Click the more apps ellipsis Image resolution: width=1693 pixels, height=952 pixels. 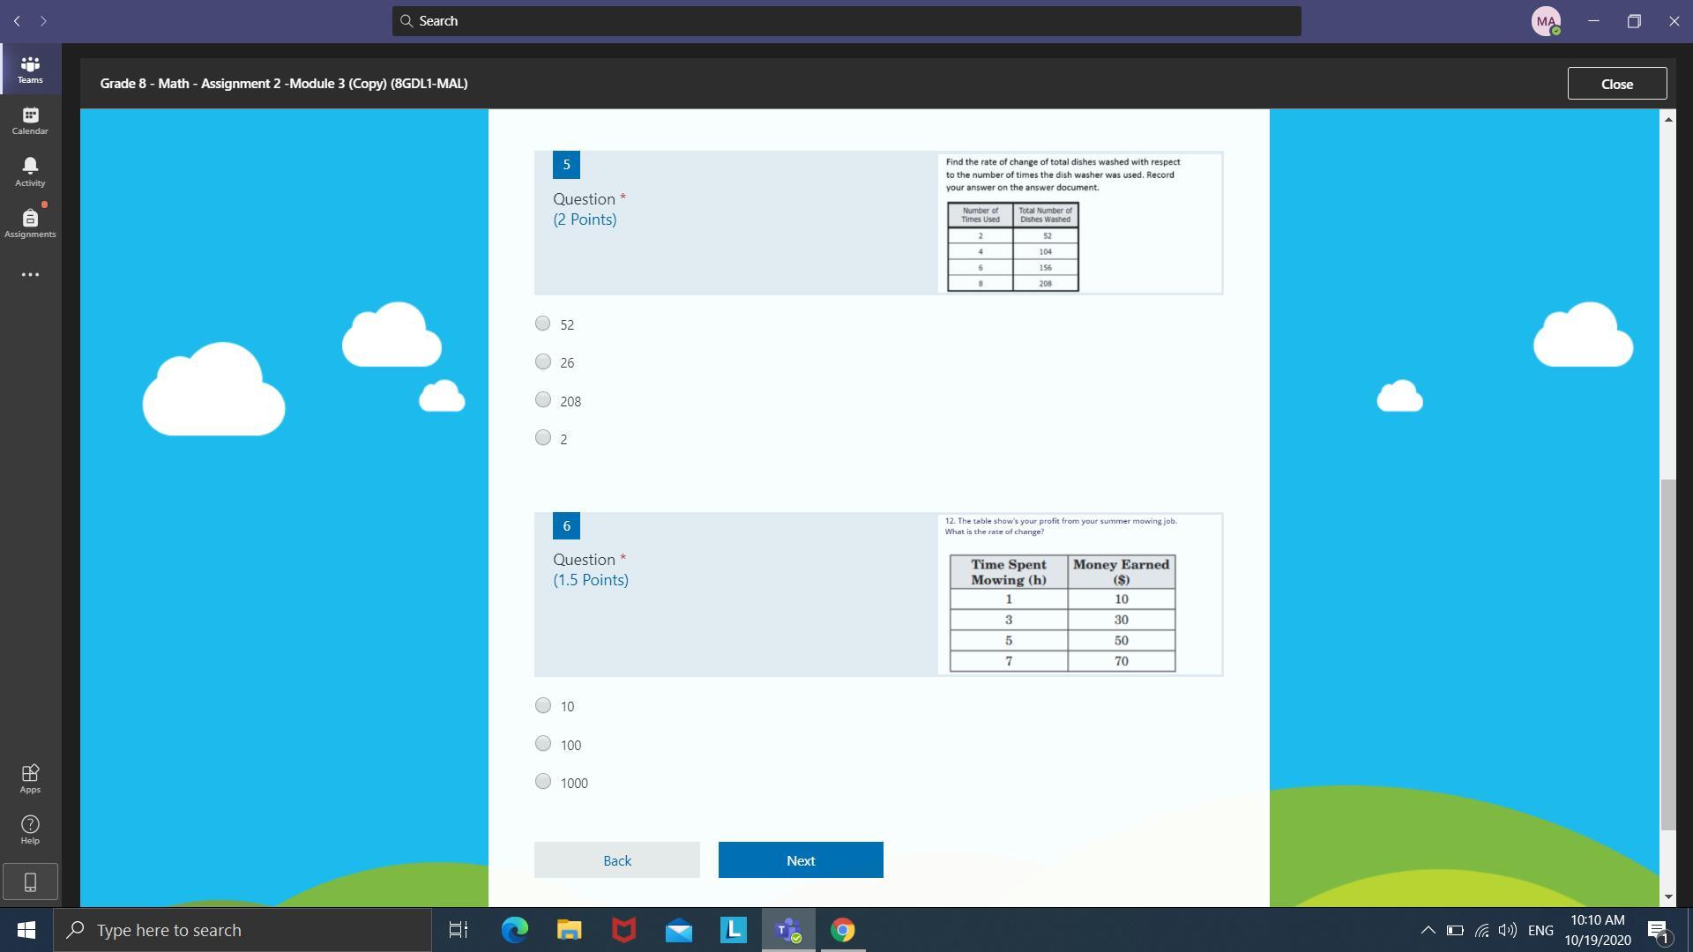pyautogui.click(x=30, y=275)
